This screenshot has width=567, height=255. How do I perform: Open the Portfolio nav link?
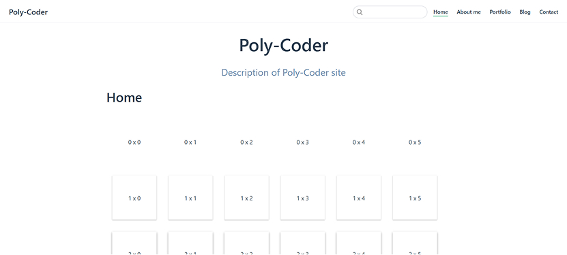coord(500,12)
